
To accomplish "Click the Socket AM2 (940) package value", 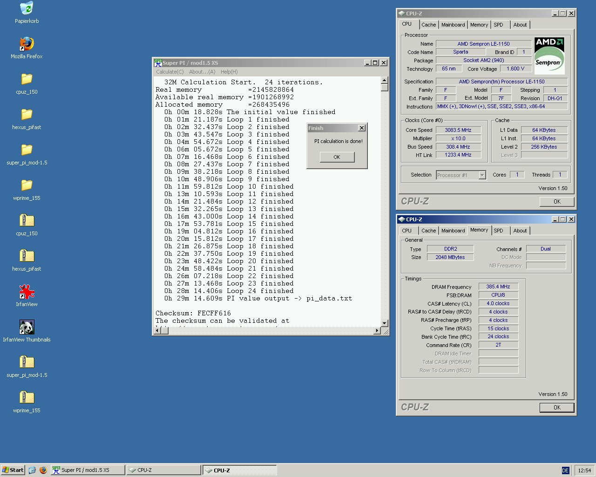I will click(483, 60).
